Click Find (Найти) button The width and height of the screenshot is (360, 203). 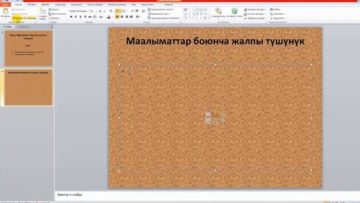coord(275,10)
